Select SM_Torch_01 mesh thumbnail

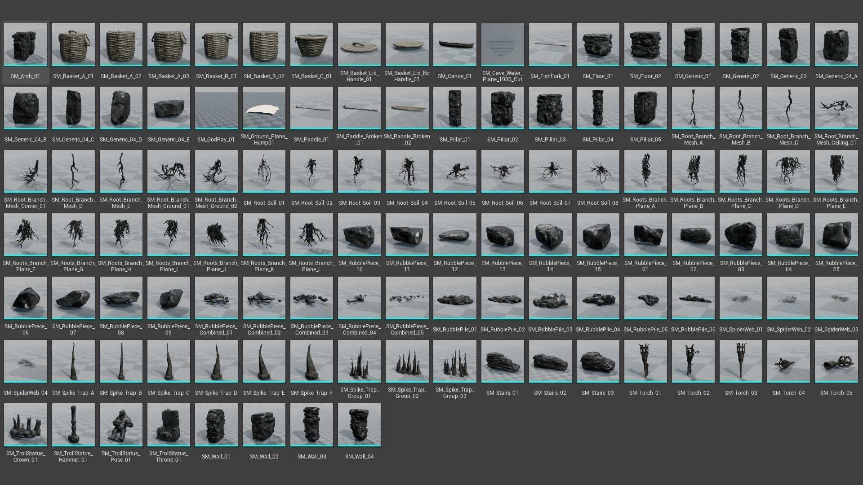645,361
